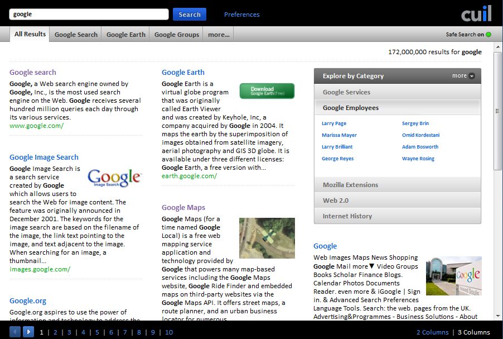
Task: Toggle the Safe Search green indicator
Action: [x=489, y=35]
